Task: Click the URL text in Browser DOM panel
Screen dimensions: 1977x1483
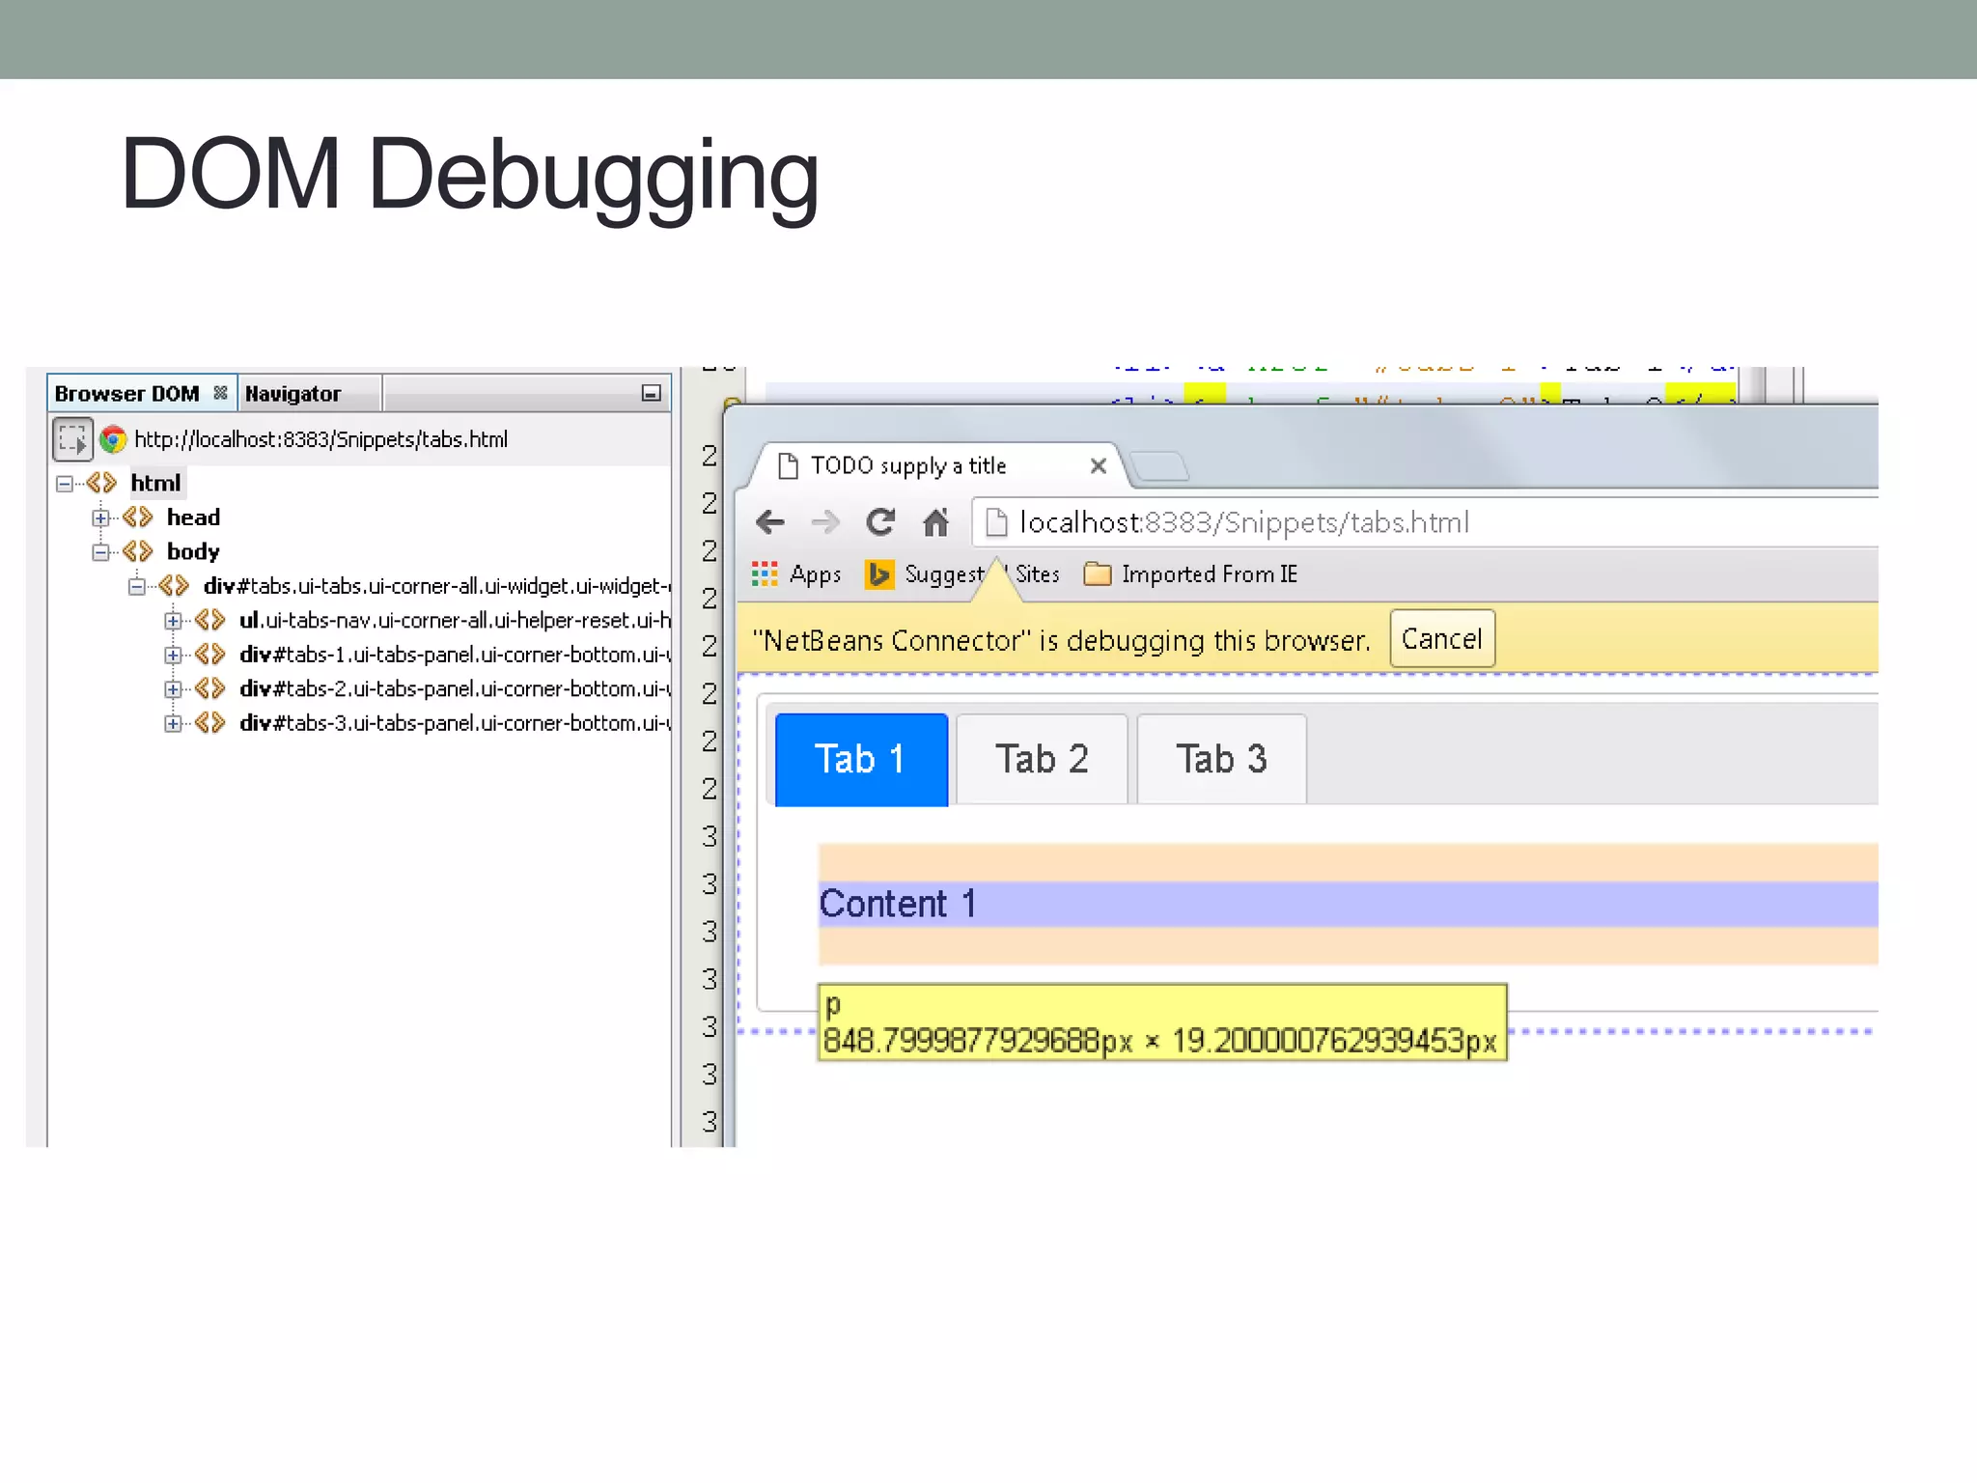Action: click(320, 440)
